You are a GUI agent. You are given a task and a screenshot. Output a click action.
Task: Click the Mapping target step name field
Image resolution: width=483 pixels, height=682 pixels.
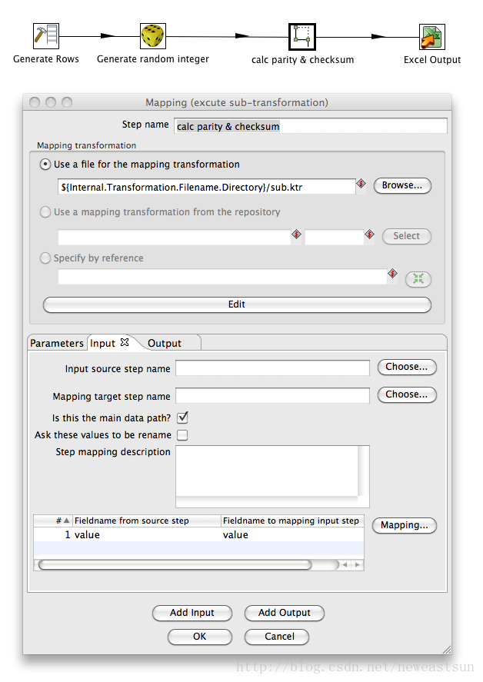pos(272,395)
